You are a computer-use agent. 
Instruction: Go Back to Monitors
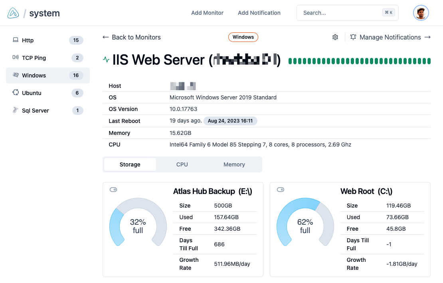[131, 37]
